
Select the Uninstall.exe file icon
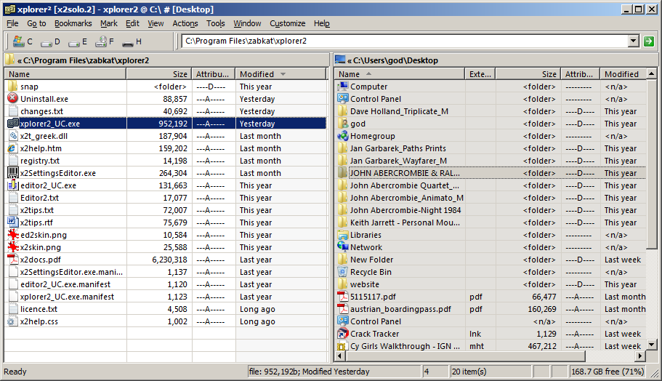click(x=13, y=99)
